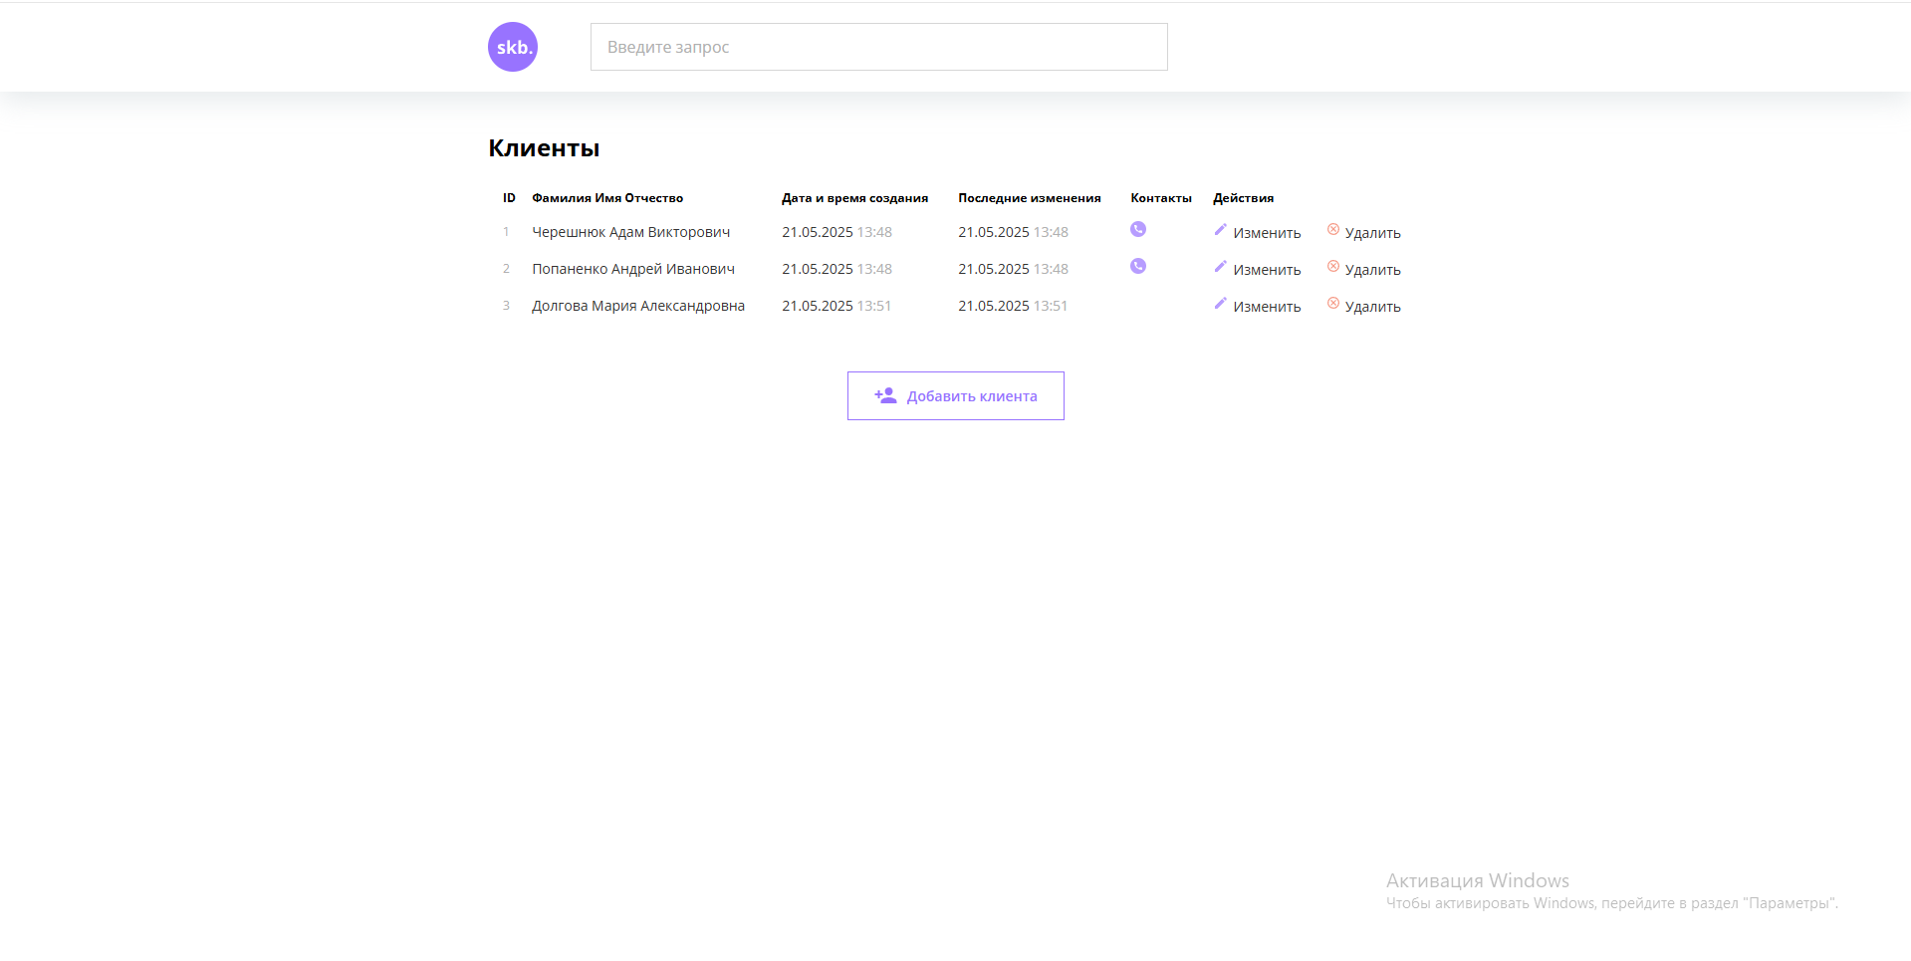Viewport: 1911px width, 961px height.
Task: Select client name Долгова Мария Александровна
Action: [638, 306]
